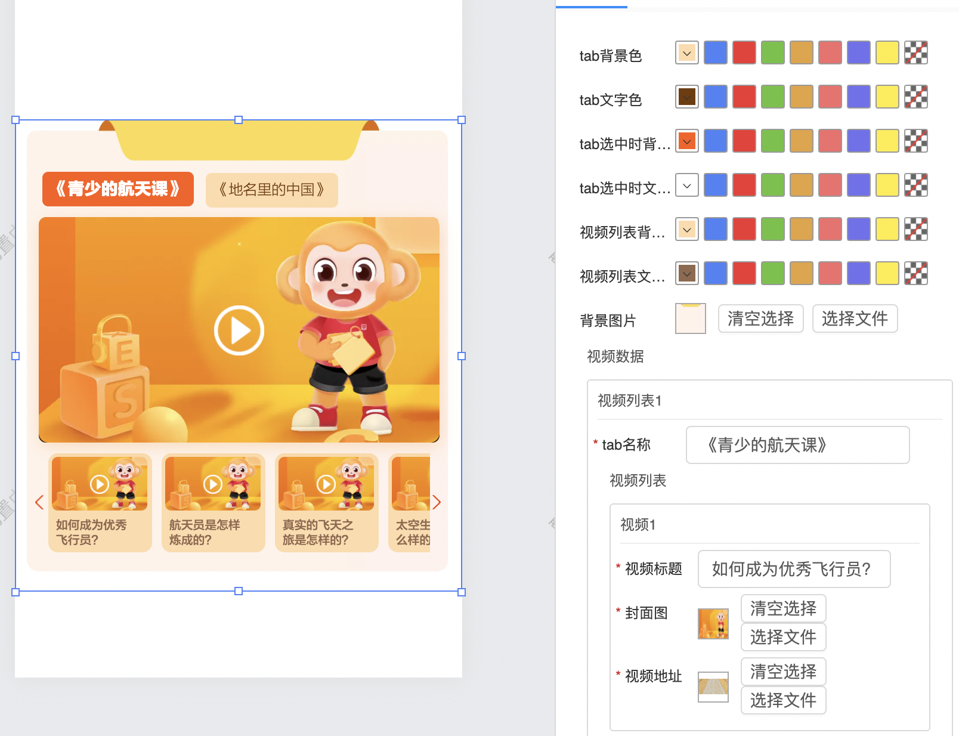This screenshot has width=959, height=736.
Task: Play the main monkey video
Action: click(239, 330)
